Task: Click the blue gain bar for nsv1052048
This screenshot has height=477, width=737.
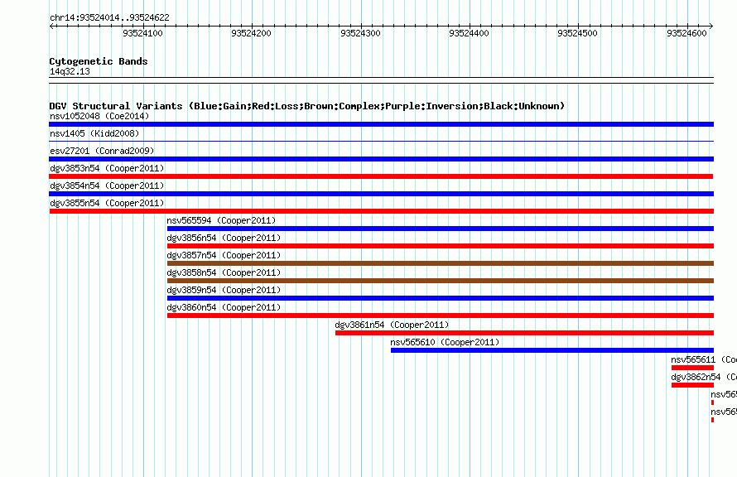Action: click(x=381, y=124)
